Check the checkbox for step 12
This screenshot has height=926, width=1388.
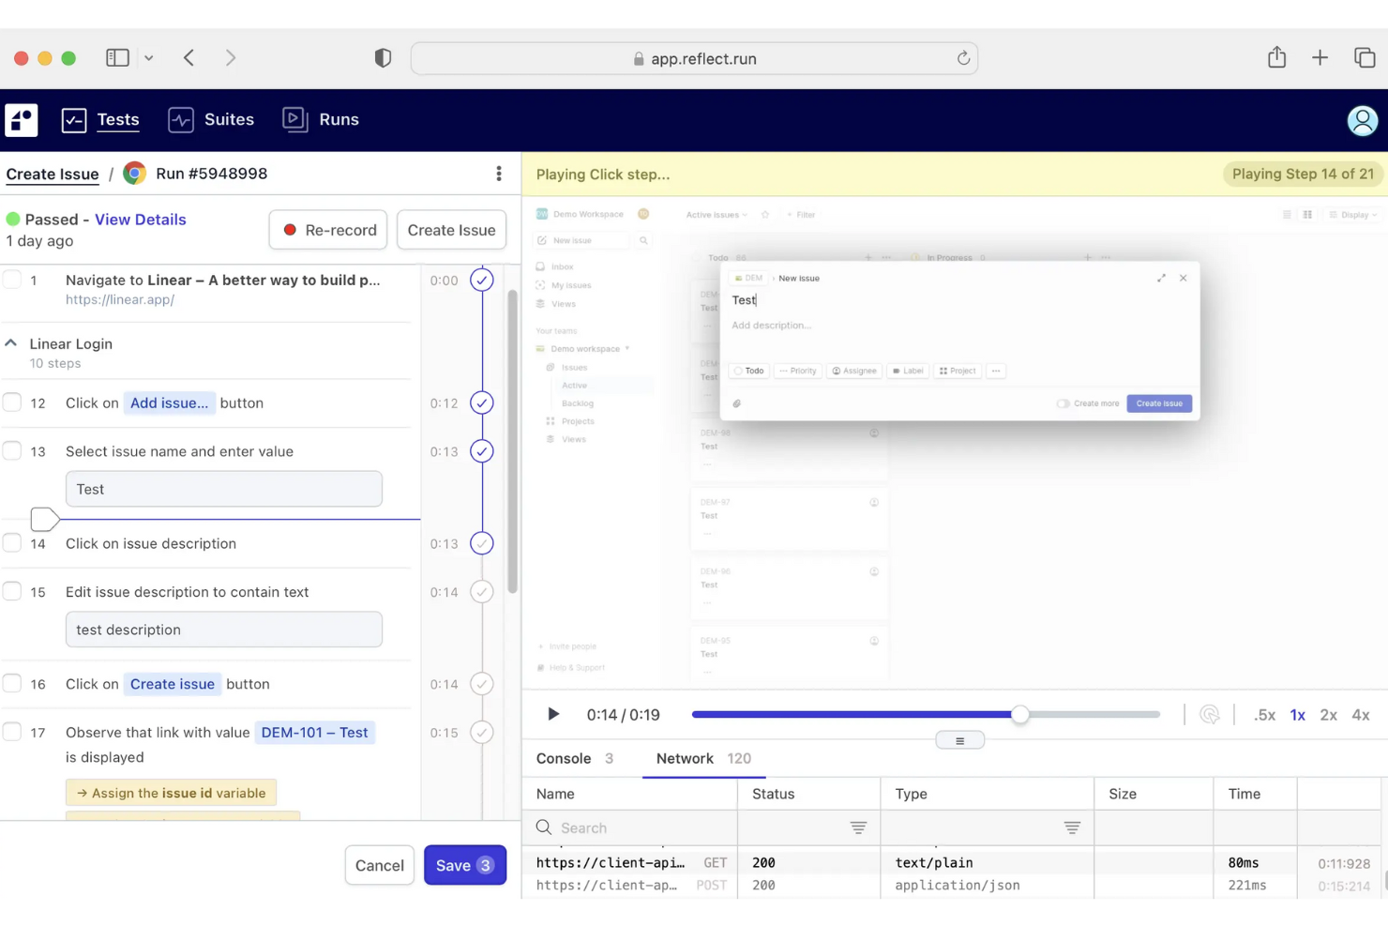12,402
